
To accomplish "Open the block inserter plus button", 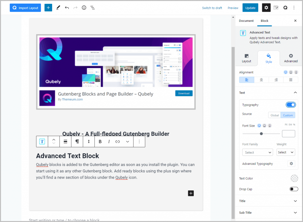I will click(x=48, y=8).
